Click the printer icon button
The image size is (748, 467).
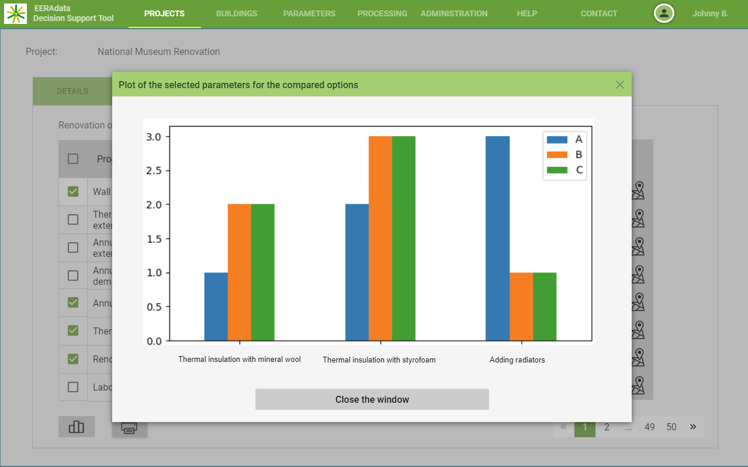[129, 428]
